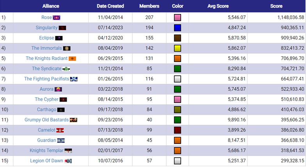Screen dimensions: 306x167
Task: Click The Fighting Pacifists flag icon
Action: point(74,79)
